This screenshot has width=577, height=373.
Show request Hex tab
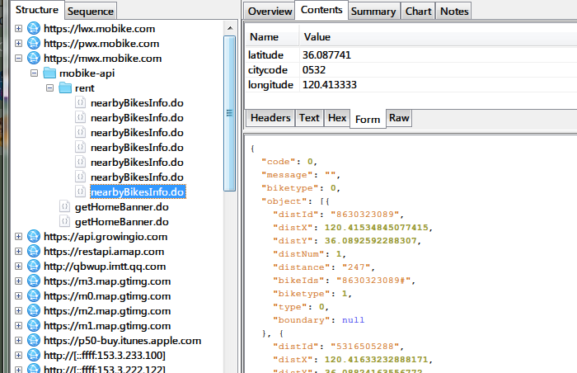337,118
